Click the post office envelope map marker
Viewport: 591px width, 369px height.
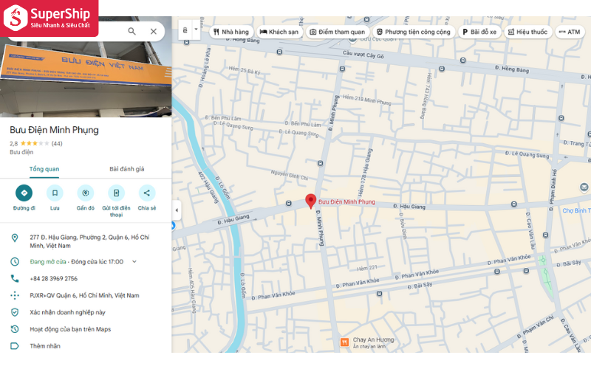[584, 187]
